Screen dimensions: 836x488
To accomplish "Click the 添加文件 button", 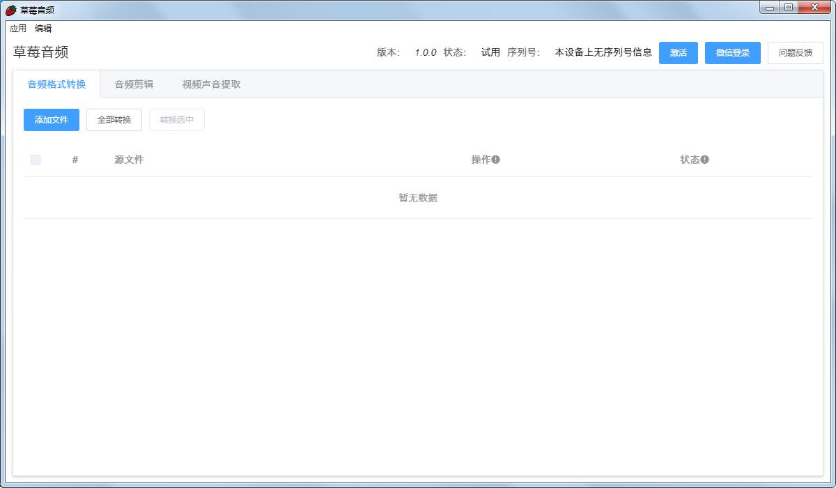I will click(x=52, y=120).
